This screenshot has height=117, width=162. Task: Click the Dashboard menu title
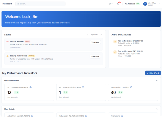point(7,4)
